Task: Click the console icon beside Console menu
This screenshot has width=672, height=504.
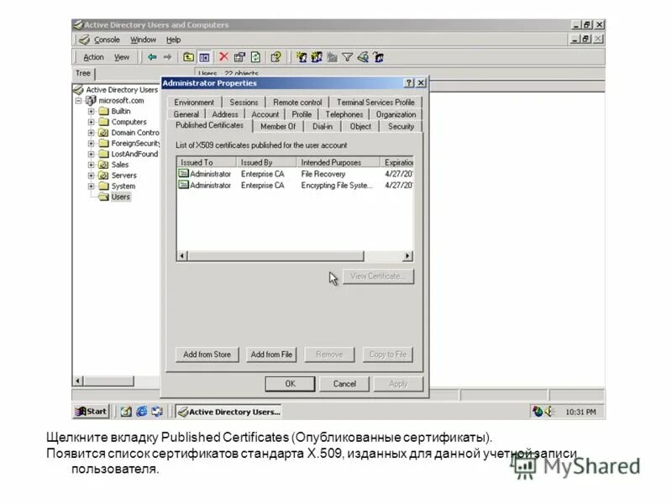Action: point(85,39)
